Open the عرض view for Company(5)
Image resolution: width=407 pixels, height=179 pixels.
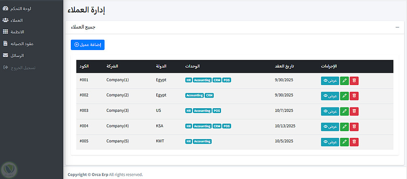(x=330, y=142)
